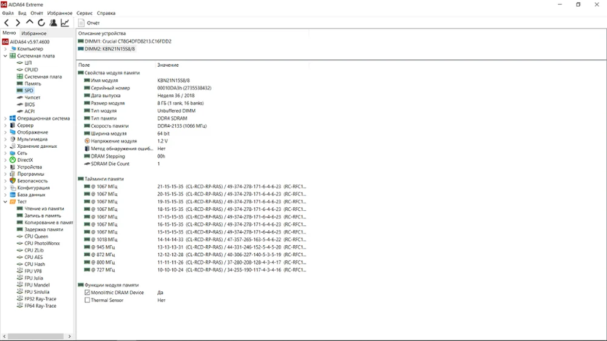Viewport: 607px width, 341px height.
Task: Select the CPUID item in tree
Action: pyautogui.click(x=31, y=70)
